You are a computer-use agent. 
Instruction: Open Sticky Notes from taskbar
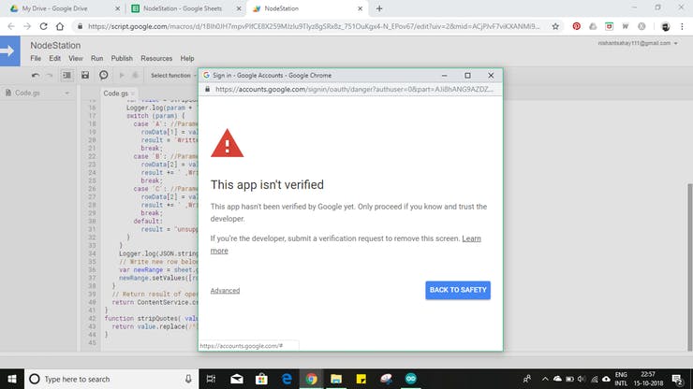[361, 379]
